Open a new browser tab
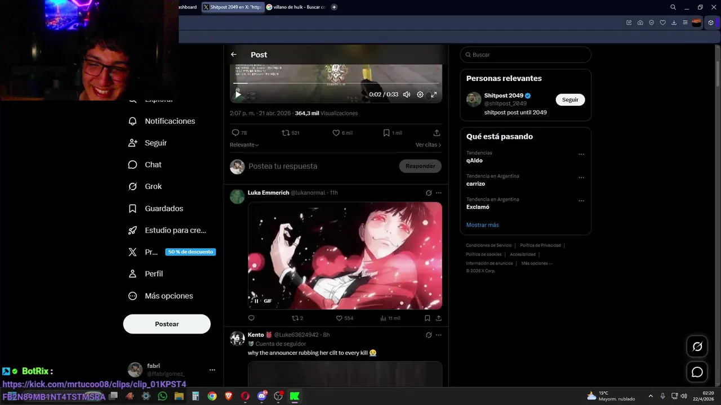 pos(334,7)
